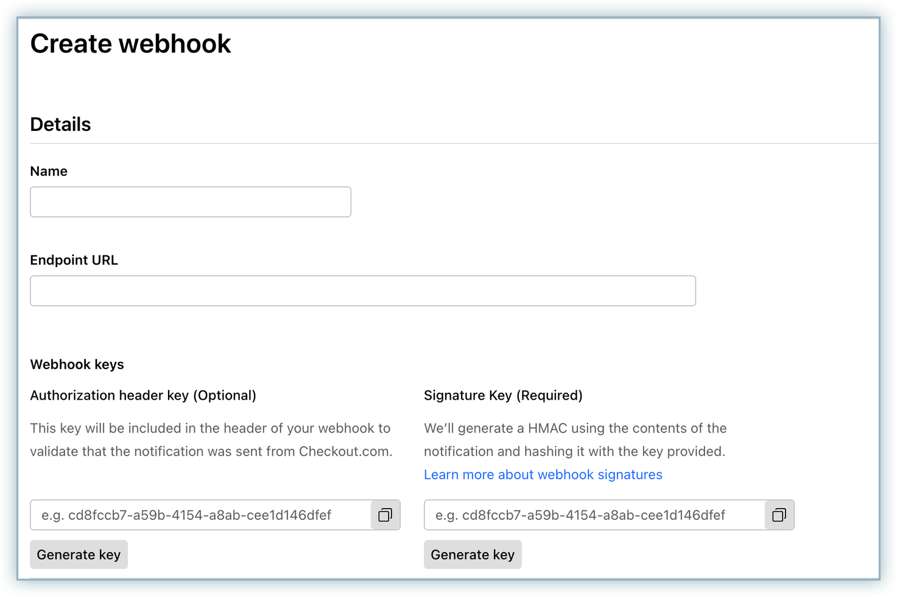Click the divider line under Details
This screenshot has height=597, width=897.
(454, 144)
